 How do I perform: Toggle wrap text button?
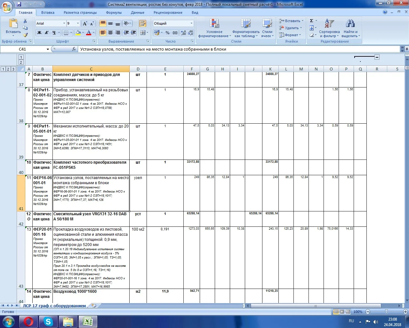143,23
